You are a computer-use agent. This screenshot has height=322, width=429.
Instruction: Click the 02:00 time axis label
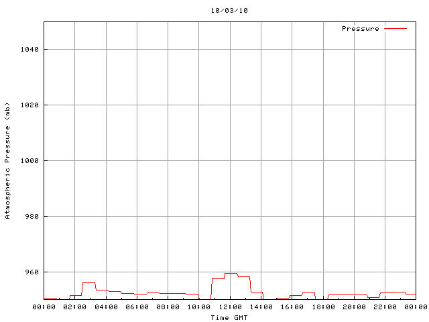coord(74,307)
